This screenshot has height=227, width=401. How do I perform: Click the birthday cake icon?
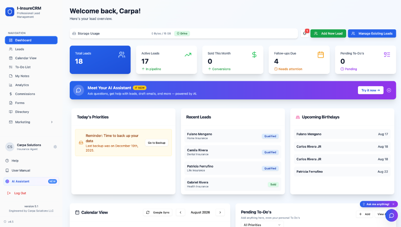(x=298, y=117)
